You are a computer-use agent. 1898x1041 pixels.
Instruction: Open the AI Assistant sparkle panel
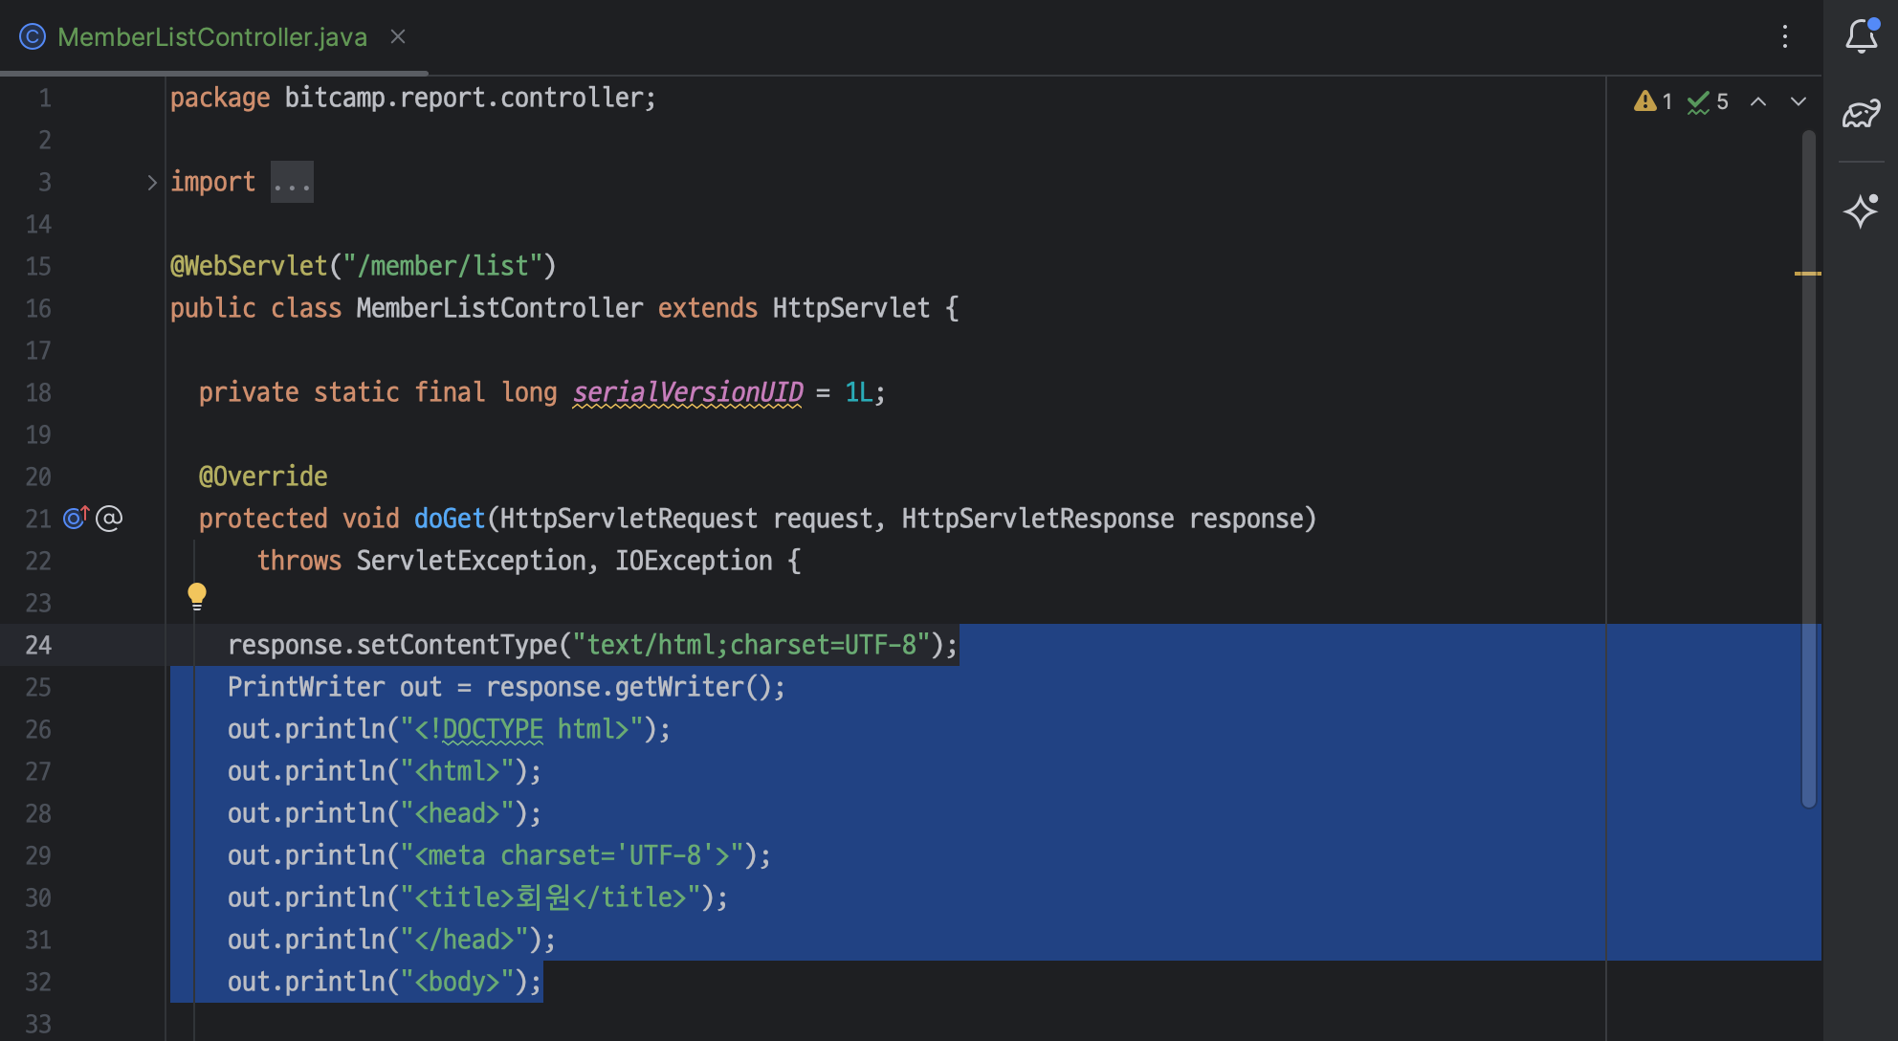pos(1861,210)
